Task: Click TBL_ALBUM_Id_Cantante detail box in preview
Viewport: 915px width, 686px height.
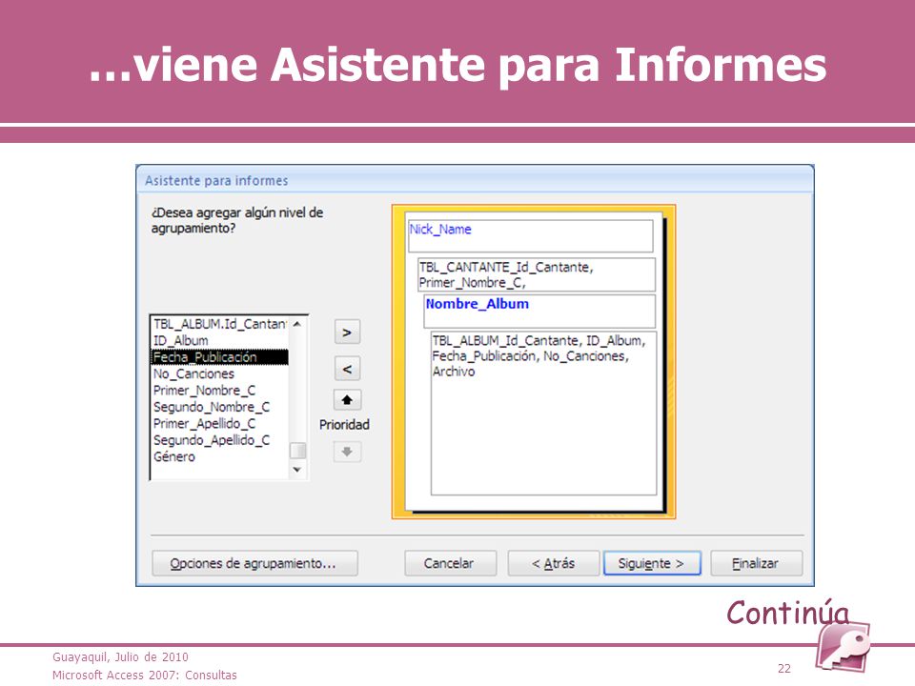Action: click(x=544, y=413)
